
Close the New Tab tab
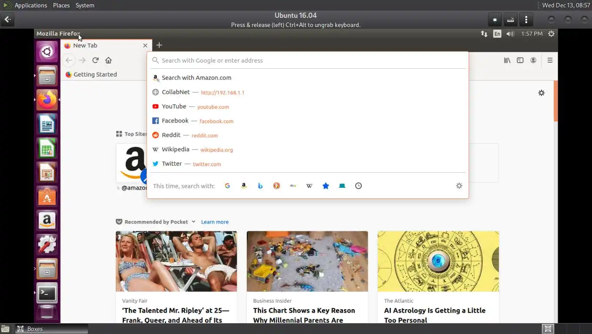(145, 45)
